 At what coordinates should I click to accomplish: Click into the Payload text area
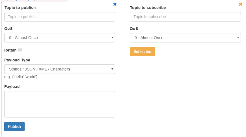point(60,104)
